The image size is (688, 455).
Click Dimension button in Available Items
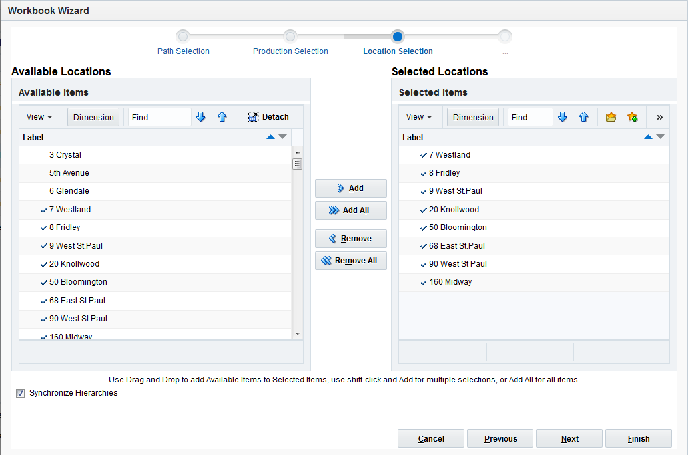tap(93, 118)
